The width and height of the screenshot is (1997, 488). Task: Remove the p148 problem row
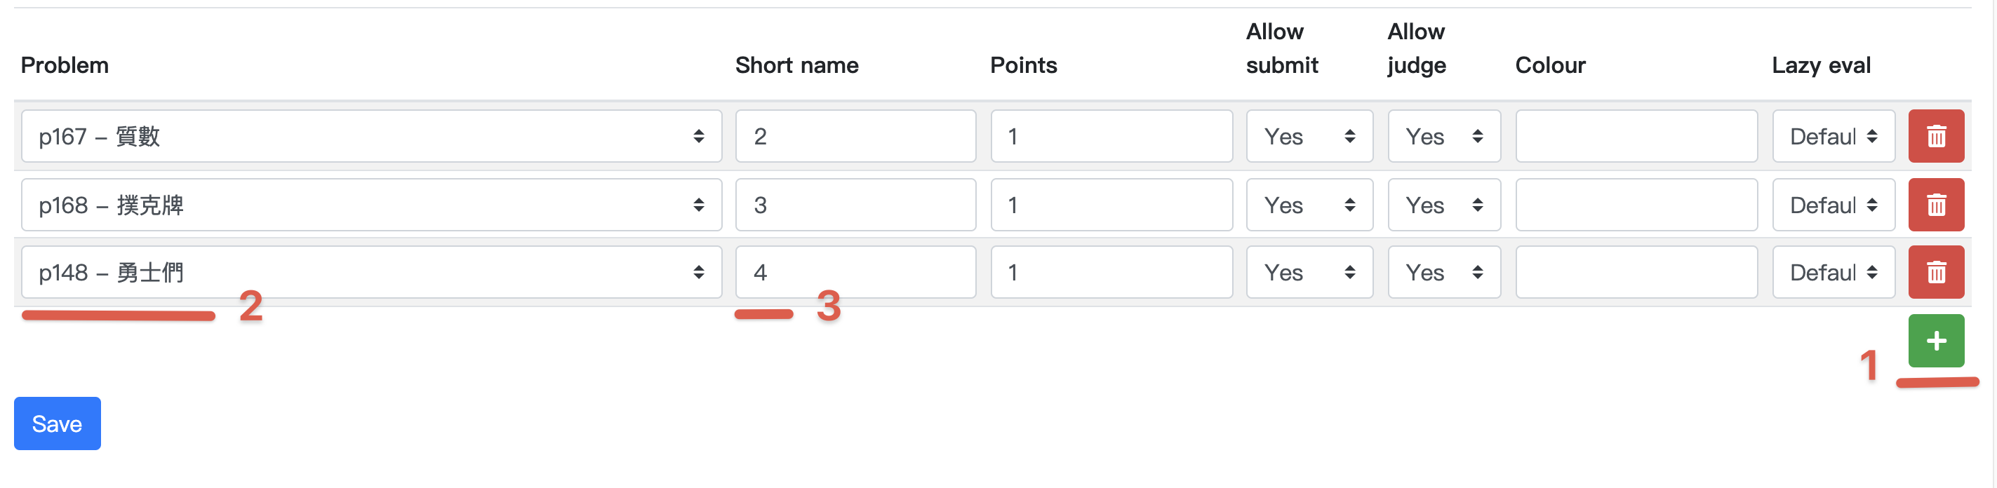1935,272
